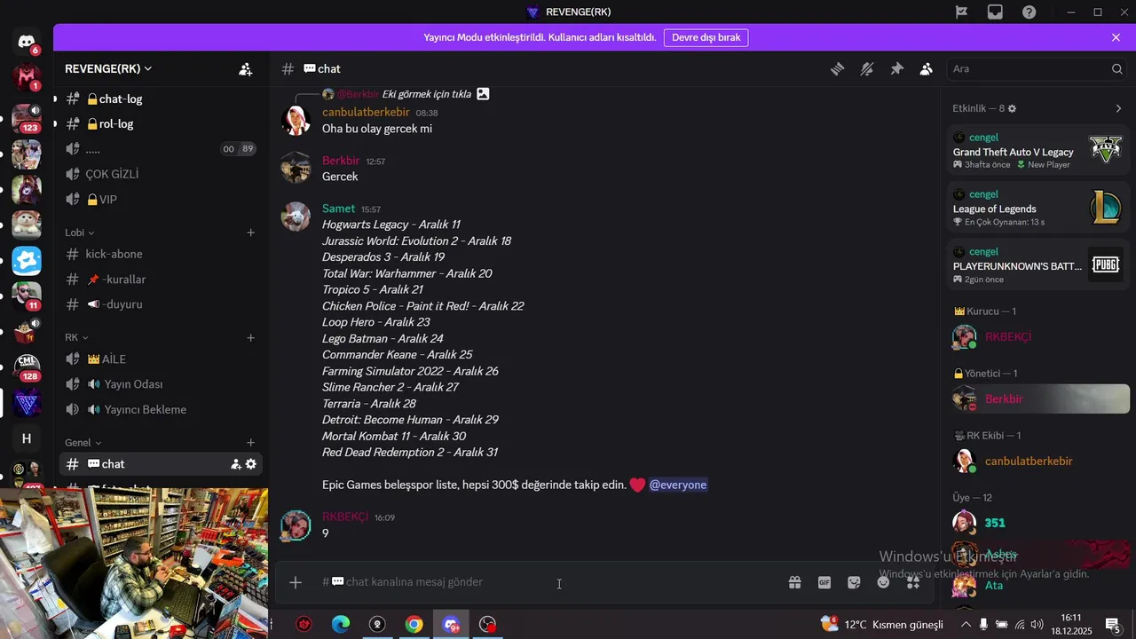This screenshot has width=1136, height=639.
Task: Click the plus attachment button
Action: click(x=296, y=582)
